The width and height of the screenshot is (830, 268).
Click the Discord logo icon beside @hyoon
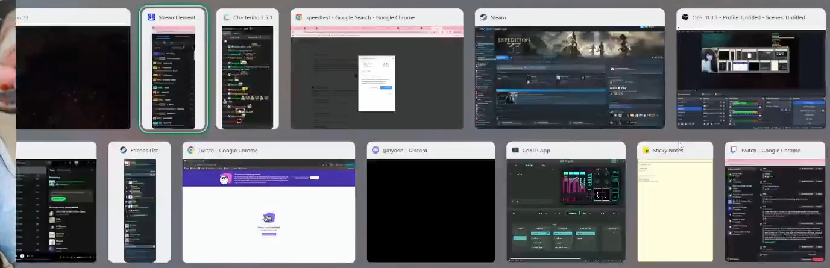click(376, 151)
